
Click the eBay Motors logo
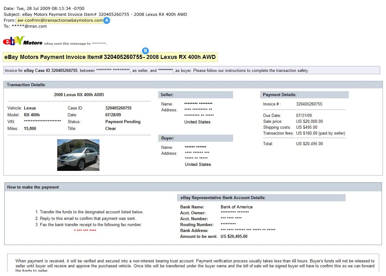point(22,41)
